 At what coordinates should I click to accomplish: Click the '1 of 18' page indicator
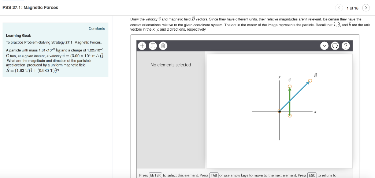[x=353, y=8]
